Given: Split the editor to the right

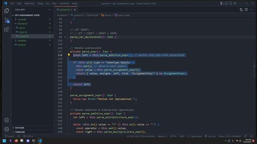Looking at the screenshot, I should tap(246, 10).
